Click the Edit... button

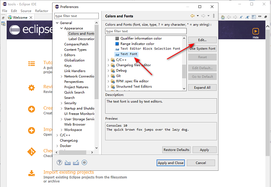[x=202, y=40]
